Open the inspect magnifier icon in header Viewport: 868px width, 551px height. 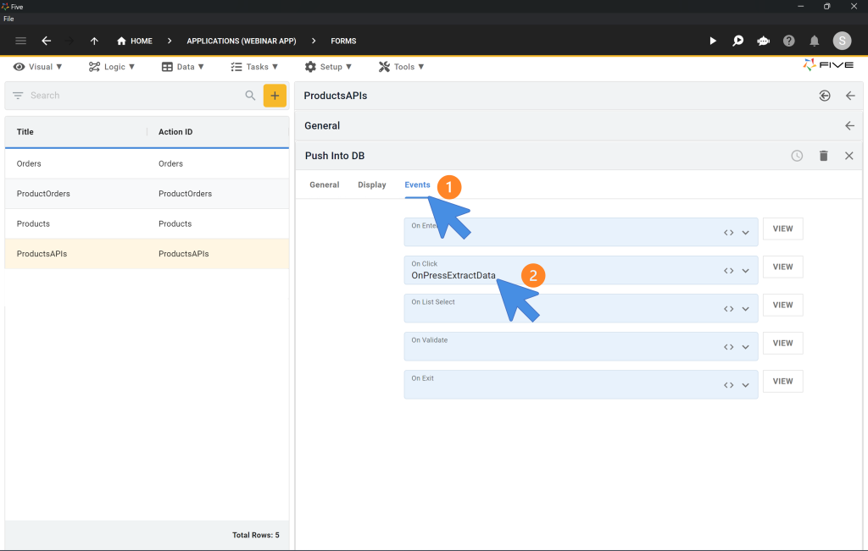(x=738, y=41)
